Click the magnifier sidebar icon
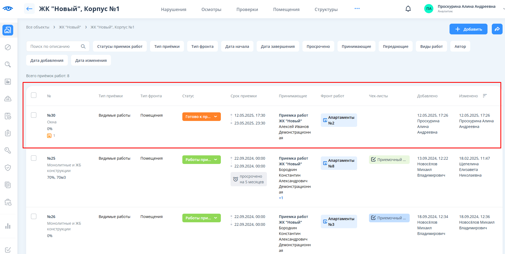 point(8,65)
